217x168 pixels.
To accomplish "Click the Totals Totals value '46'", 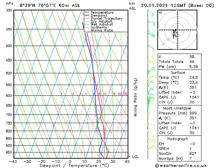I will [192, 62].
